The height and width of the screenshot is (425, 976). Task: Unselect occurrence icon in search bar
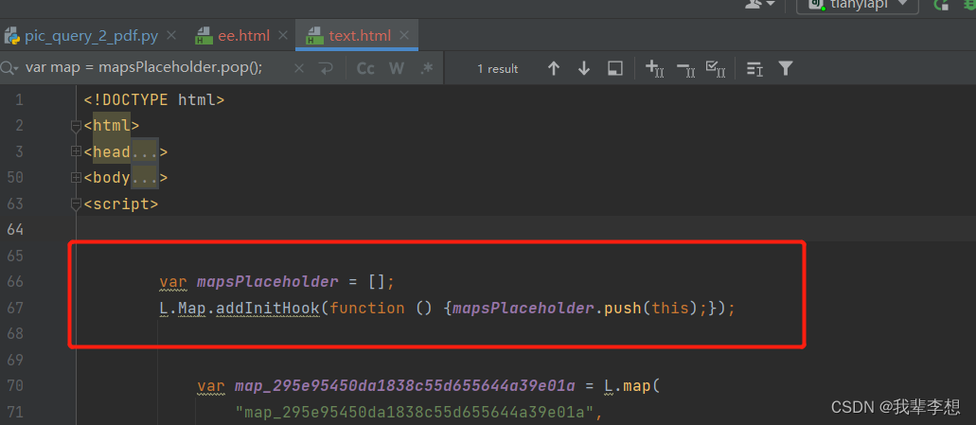click(685, 68)
